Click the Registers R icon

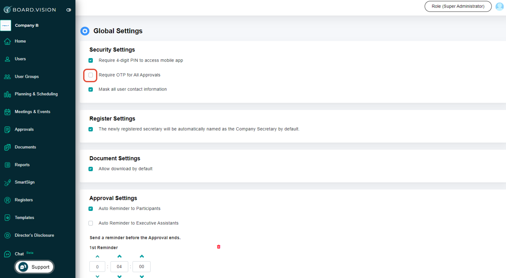[x=7, y=200]
